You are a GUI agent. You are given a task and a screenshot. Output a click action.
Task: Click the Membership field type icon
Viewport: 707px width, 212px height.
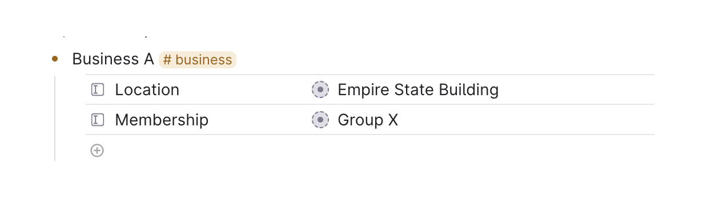pyautogui.click(x=98, y=120)
